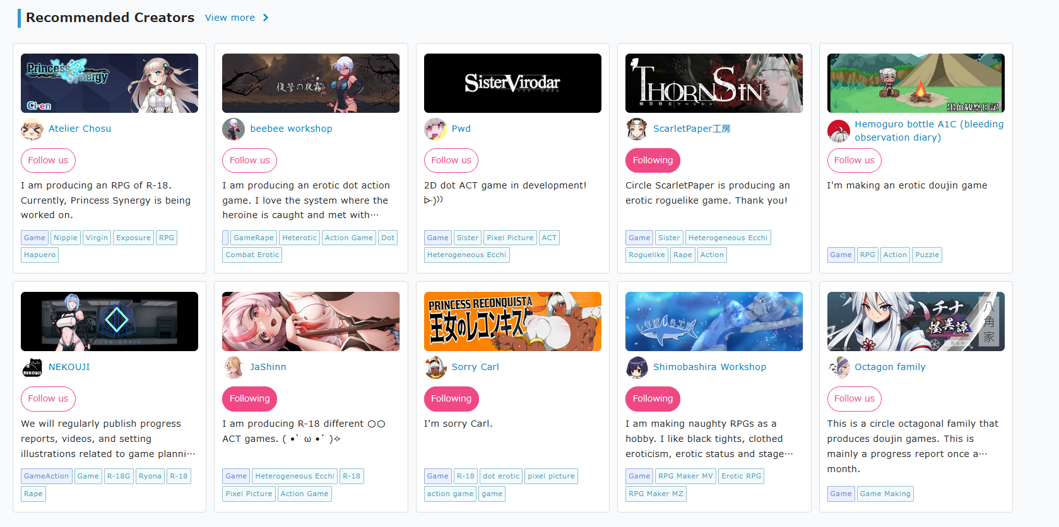
Task: Click the chevron arrow beside View more
Action: (x=266, y=18)
